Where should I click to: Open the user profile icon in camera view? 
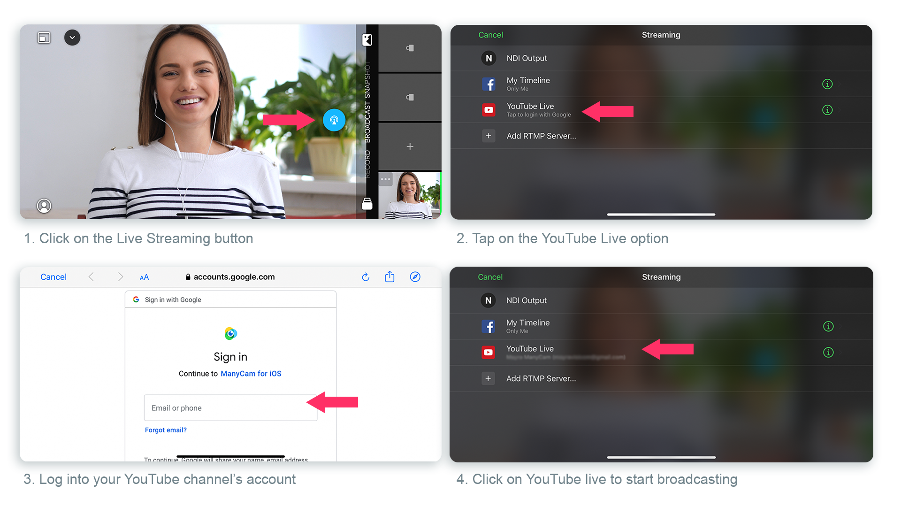44,206
